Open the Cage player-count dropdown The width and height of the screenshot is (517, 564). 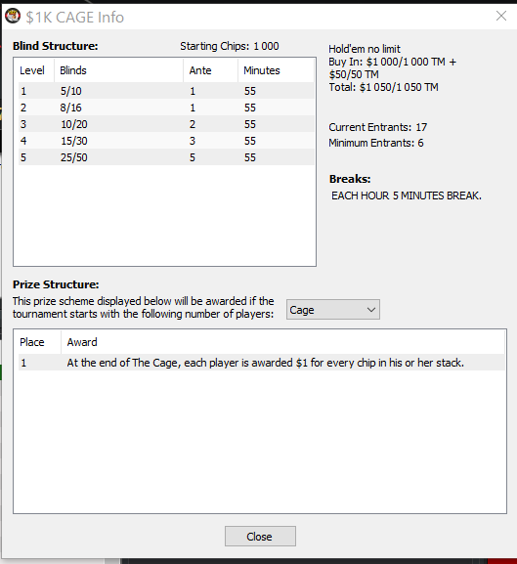click(x=333, y=310)
